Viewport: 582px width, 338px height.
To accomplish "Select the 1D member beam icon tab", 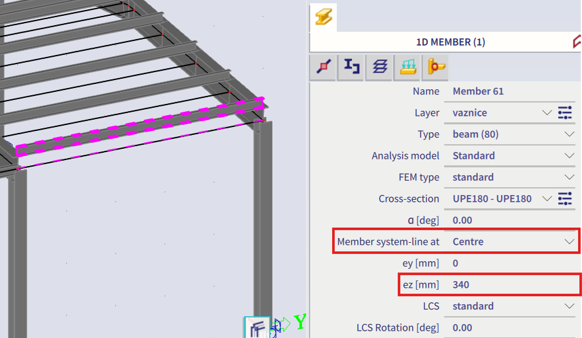I will point(323,17).
